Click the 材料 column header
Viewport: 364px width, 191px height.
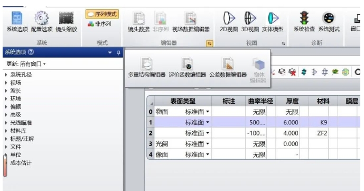[x=323, y=101]
